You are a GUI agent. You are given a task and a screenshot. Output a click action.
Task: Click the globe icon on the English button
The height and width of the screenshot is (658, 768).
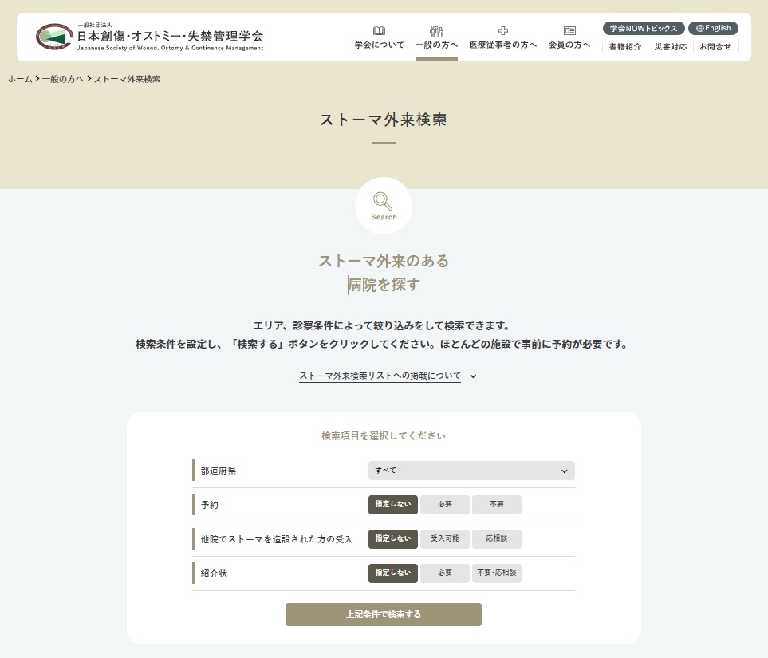point(699,28)
